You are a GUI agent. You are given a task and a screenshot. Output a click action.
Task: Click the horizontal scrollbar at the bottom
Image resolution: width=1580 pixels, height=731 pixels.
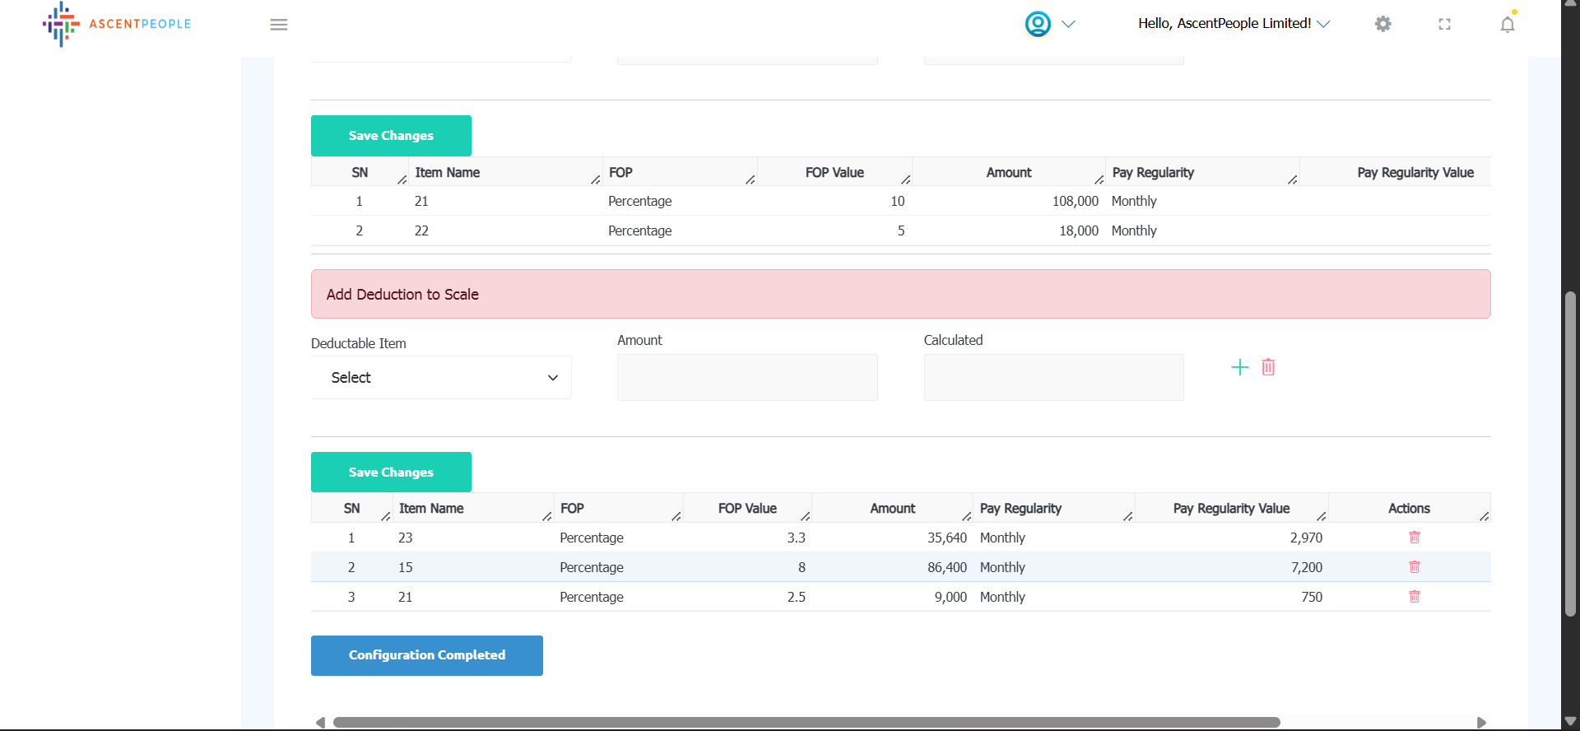(x=806, y=722)
